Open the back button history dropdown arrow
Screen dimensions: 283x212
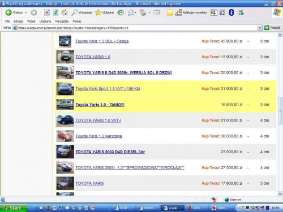(26, 12)
